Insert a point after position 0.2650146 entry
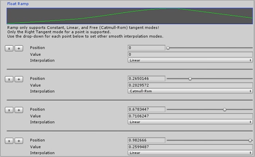This screenshot has height=157, width=255. click(19, 79)
